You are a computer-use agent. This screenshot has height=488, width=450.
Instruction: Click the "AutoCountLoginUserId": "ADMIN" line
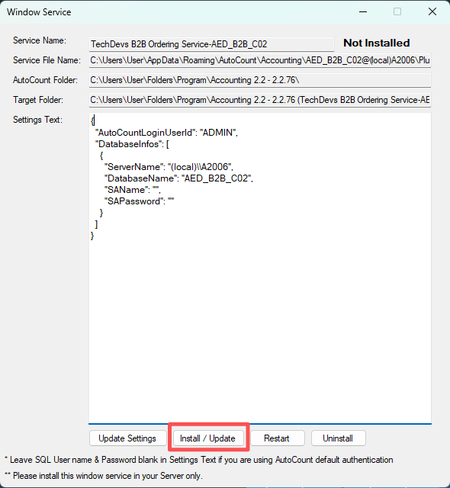point(168,133)
